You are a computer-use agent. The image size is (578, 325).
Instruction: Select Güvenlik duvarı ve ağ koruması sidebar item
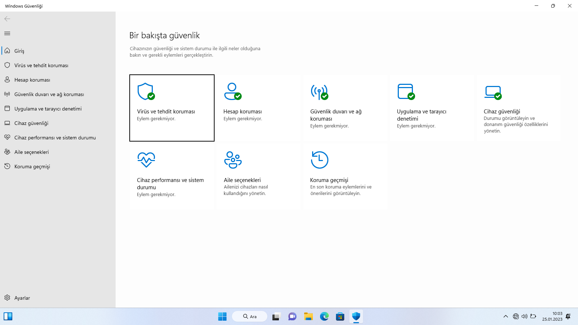coord(49,94)
